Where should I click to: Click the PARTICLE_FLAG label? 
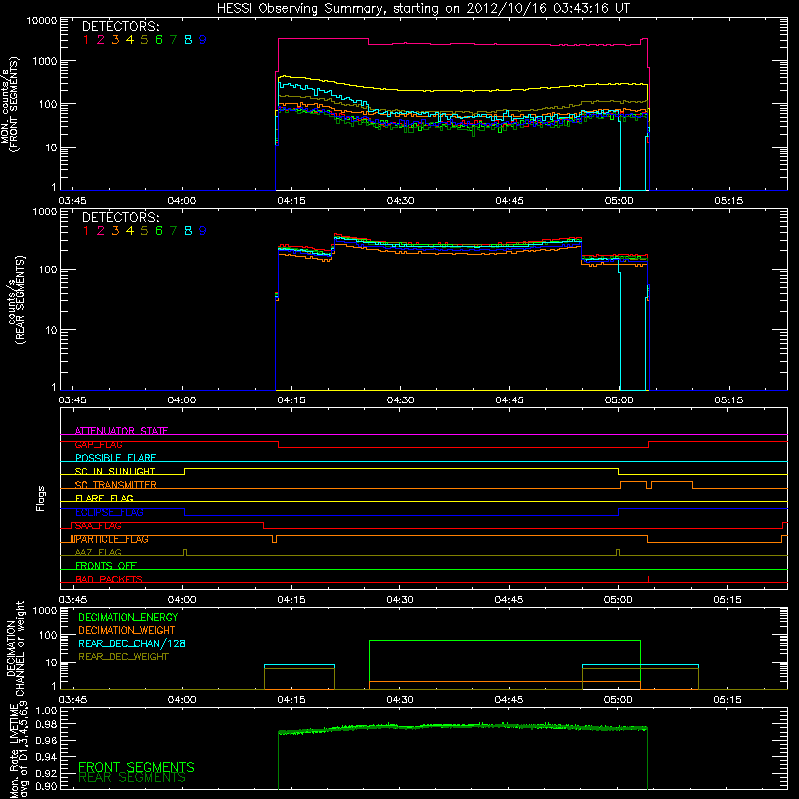[x=110, y=539]
